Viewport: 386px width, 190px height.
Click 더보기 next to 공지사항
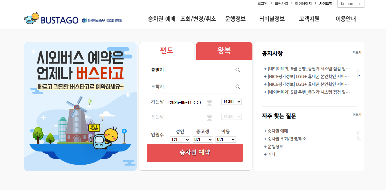point(357,53)
